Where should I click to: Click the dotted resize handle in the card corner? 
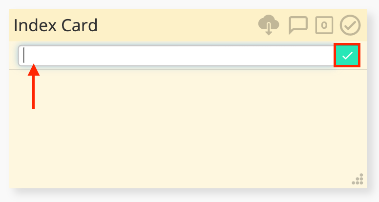tap(358, 179)
